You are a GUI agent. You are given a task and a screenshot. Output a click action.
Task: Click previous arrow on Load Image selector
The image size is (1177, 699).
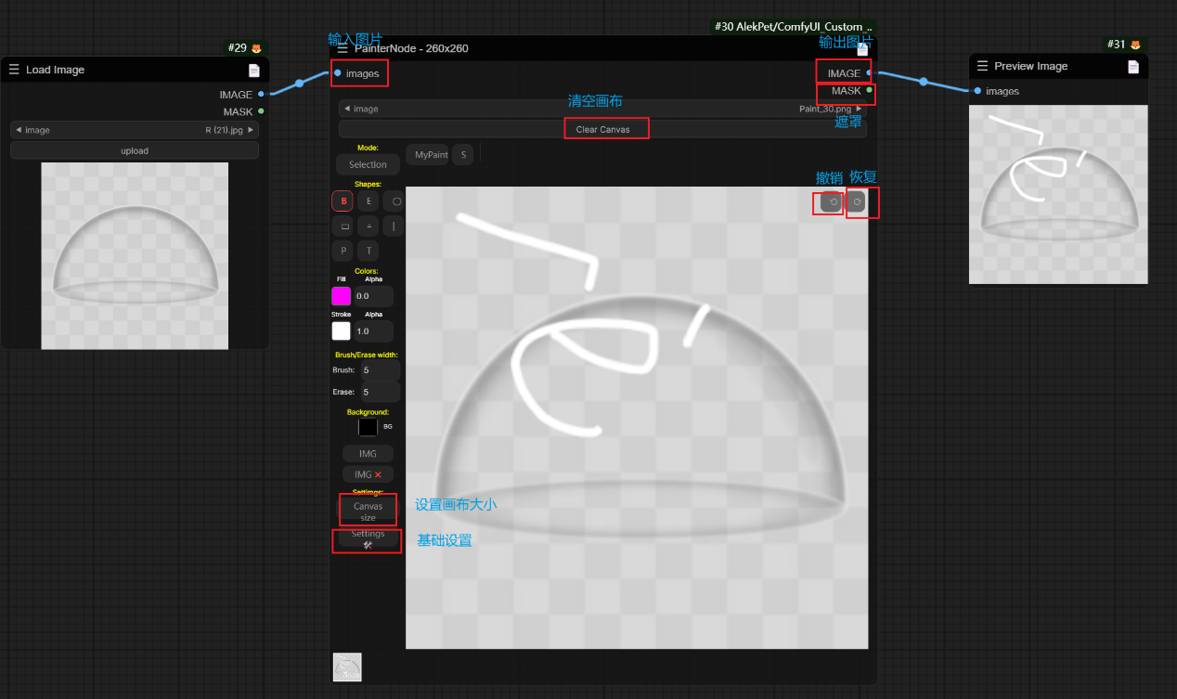(x=19, y=130)
